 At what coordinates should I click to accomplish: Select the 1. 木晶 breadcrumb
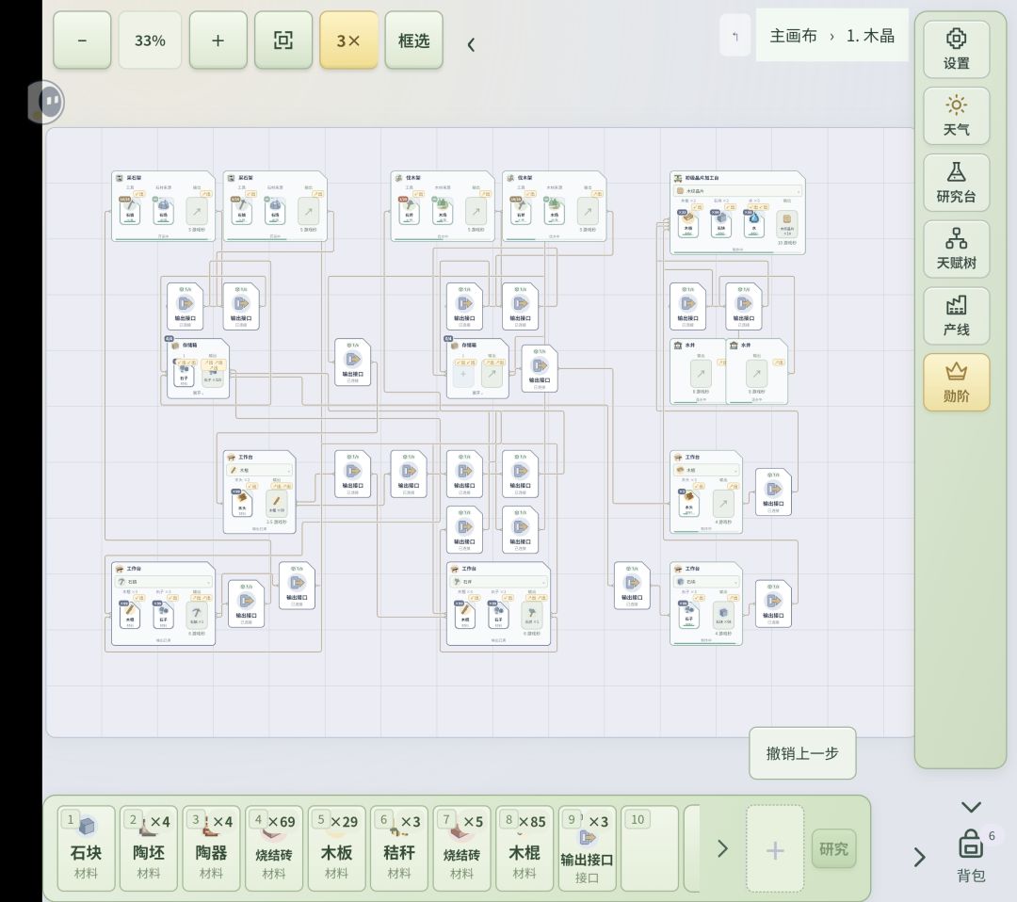(x=870, y=36)
